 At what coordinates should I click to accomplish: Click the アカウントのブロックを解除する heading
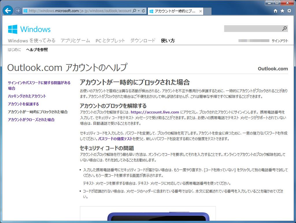(113, 106)
